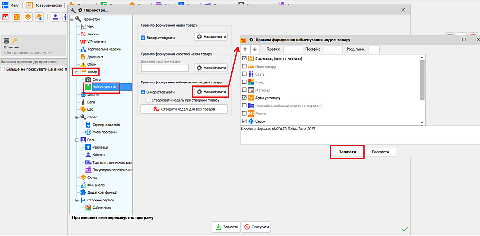Uncheck the Артикул товару checkbox

[244, 98]
